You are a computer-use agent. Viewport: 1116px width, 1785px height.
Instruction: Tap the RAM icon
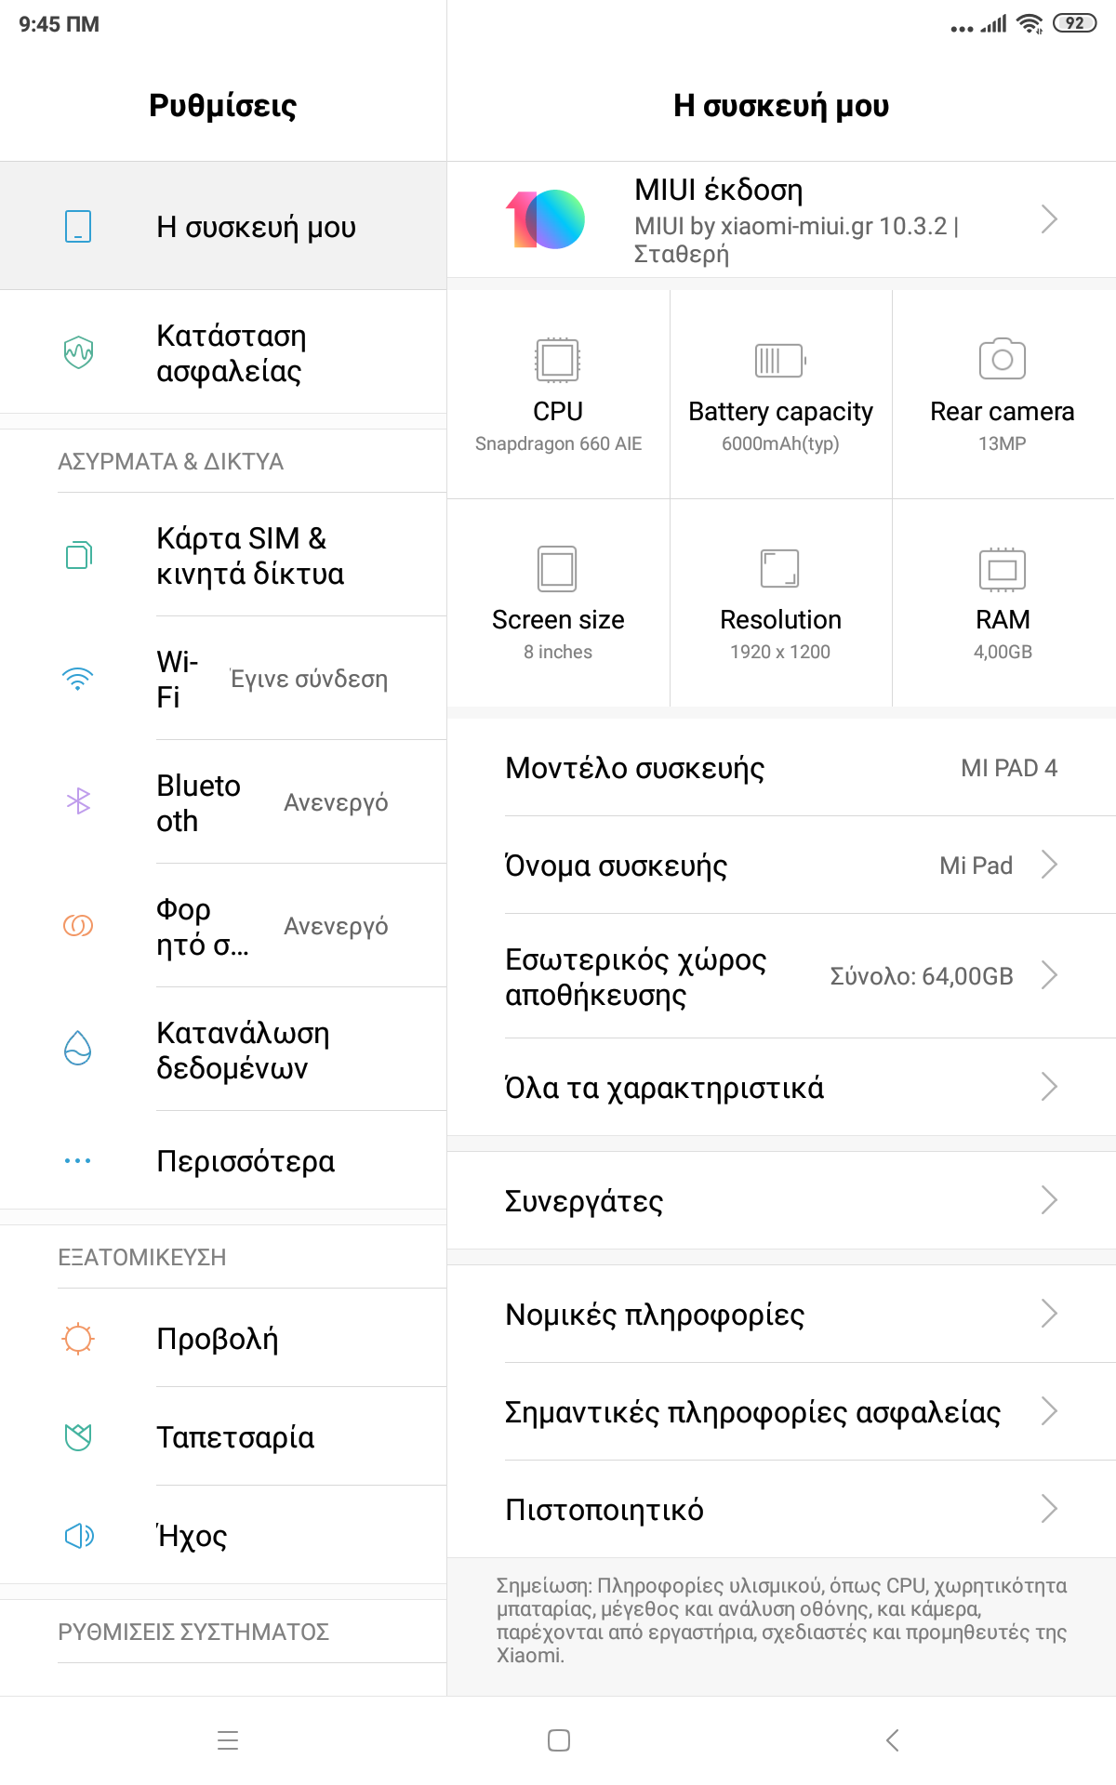(x=1002, y=569)
